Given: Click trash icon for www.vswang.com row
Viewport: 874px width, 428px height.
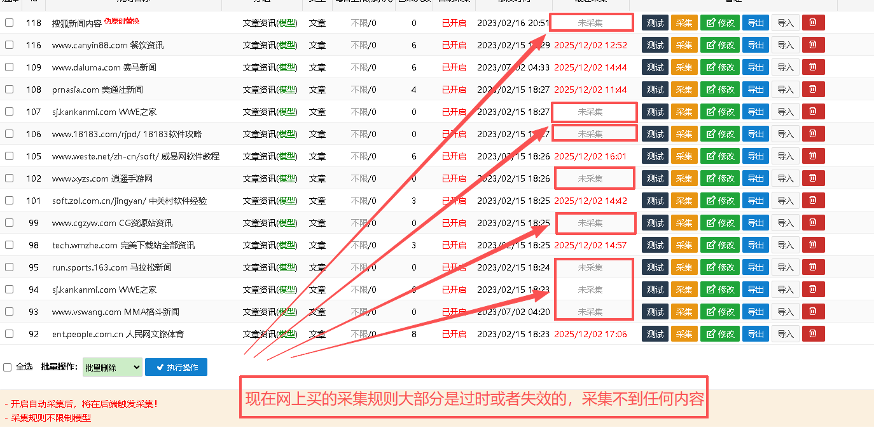Looking at the screenshot, I should coord(813,312).
